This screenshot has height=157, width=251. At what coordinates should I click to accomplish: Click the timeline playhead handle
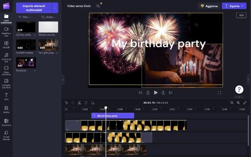tap(106, 108)
